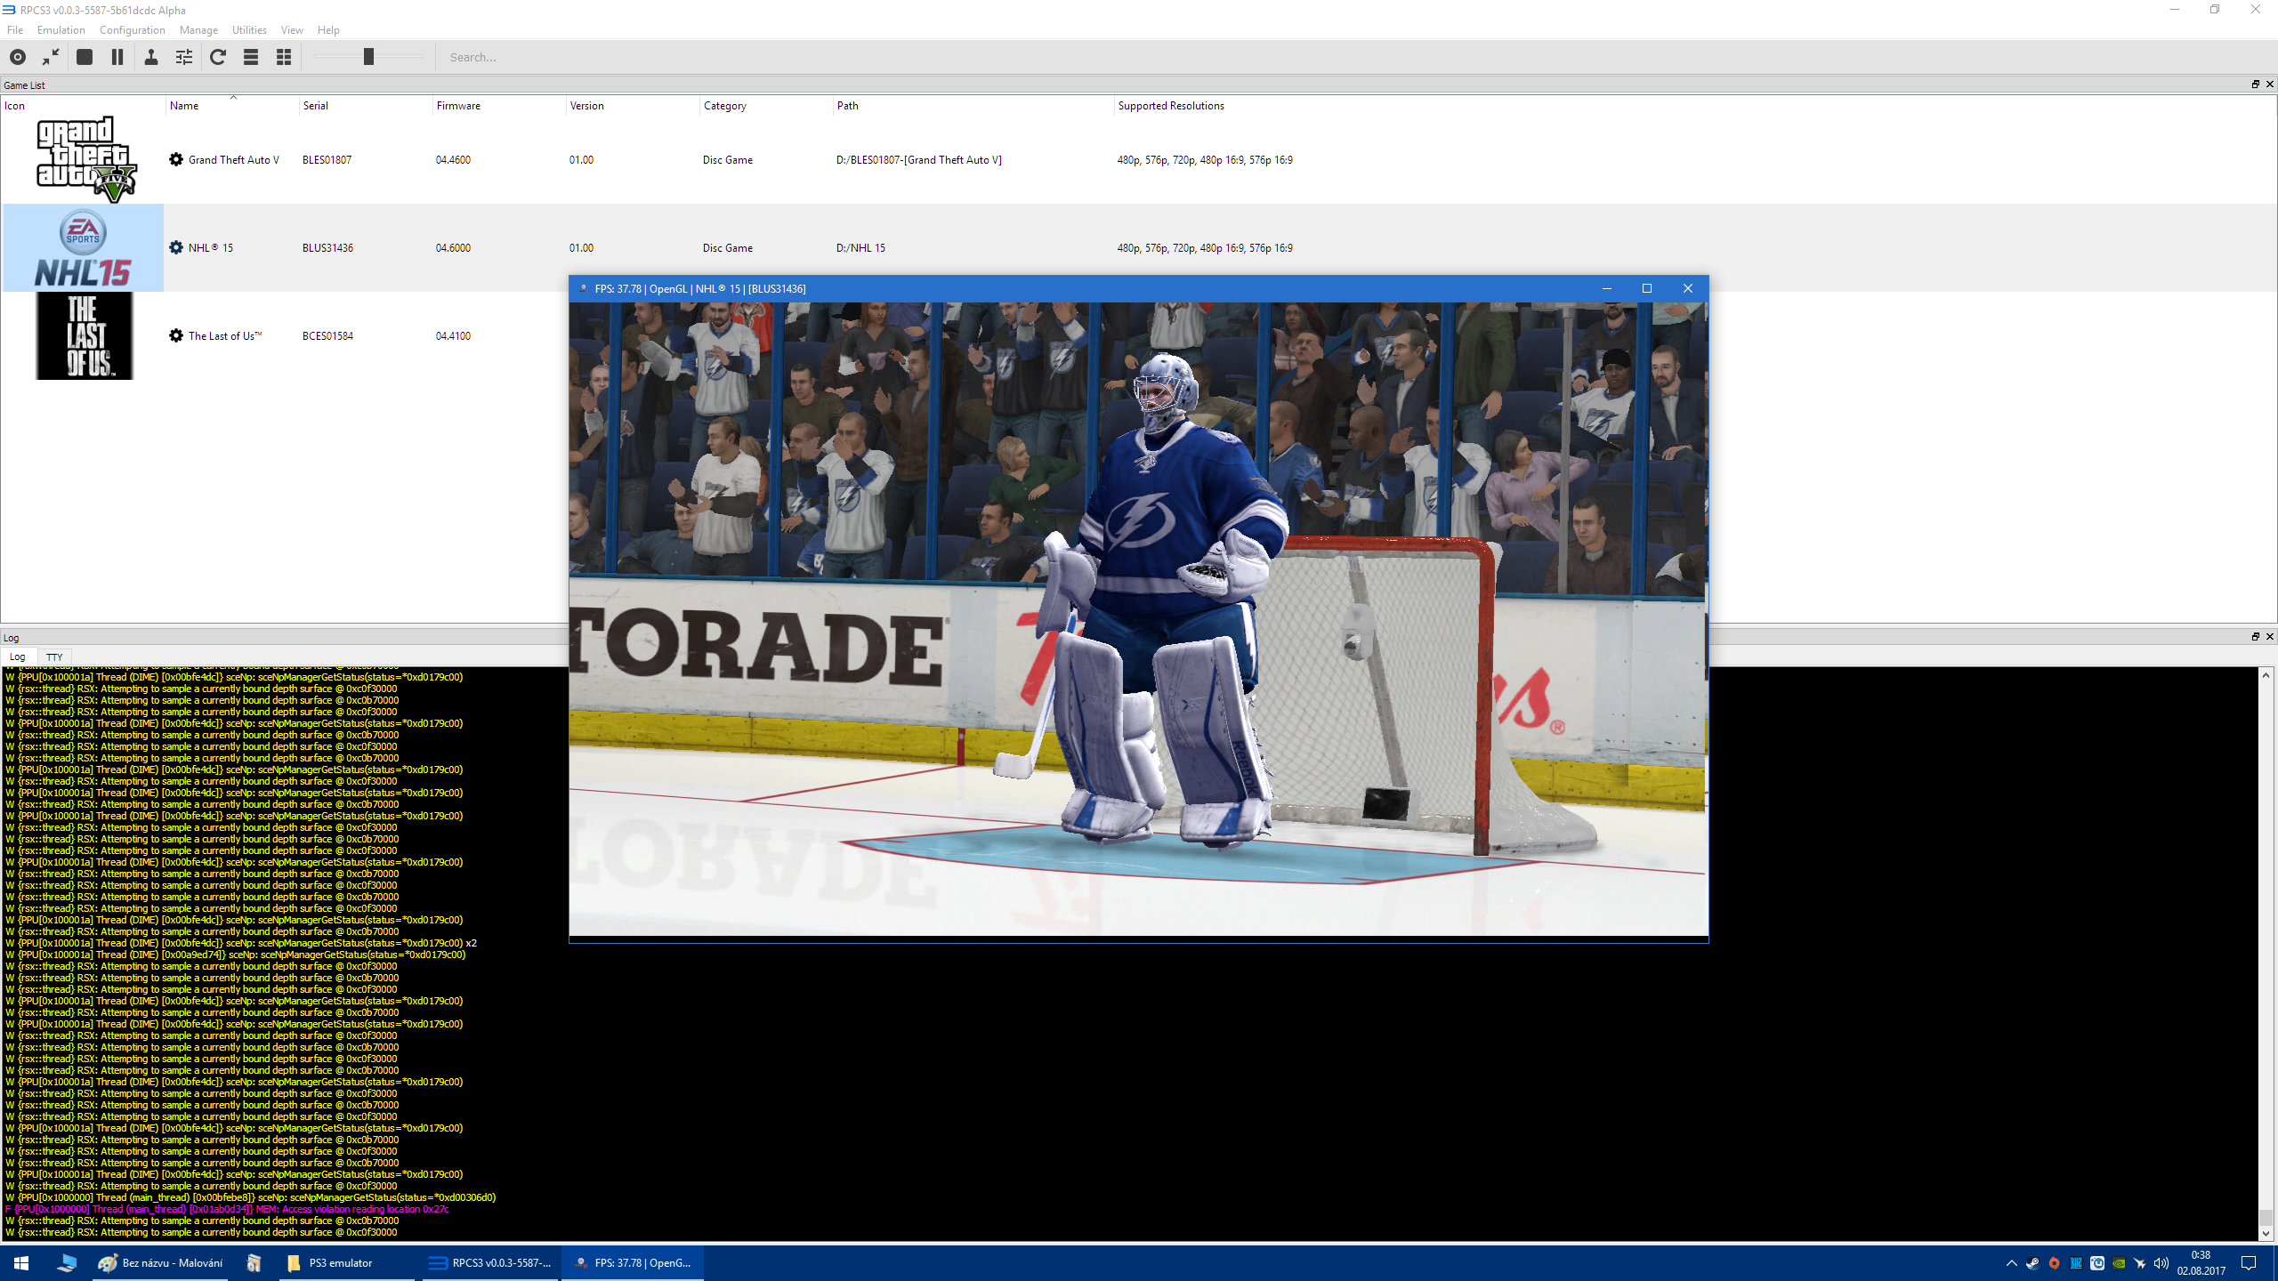Open configuration via the sliders icon
Image resolution: width=2278 pixels, height=1281 pixels.
coord(184,57)
